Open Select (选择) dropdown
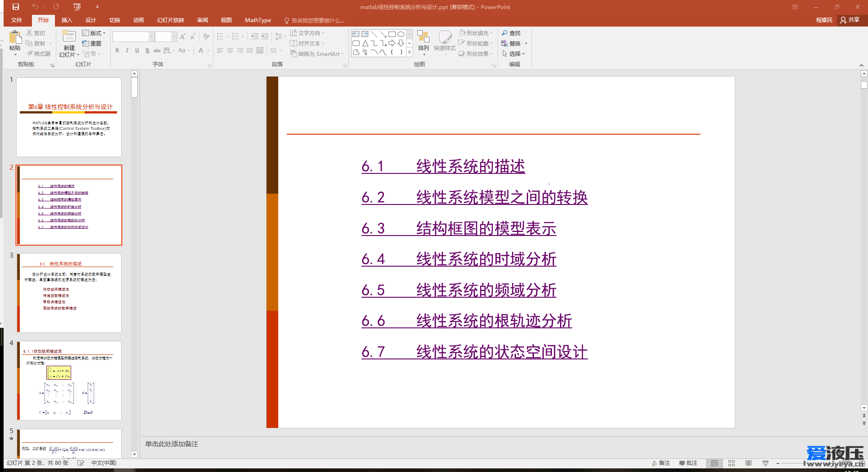The height and width of the screenshot is (472, 868). pyautogui.click(x=513, y=54)
